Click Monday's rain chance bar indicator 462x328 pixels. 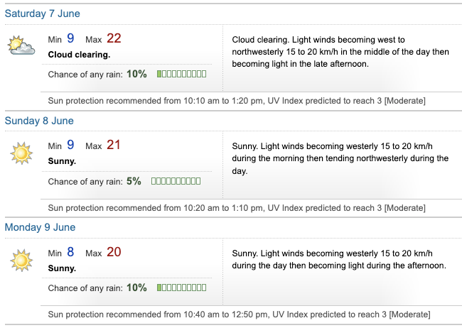point(181,288)
